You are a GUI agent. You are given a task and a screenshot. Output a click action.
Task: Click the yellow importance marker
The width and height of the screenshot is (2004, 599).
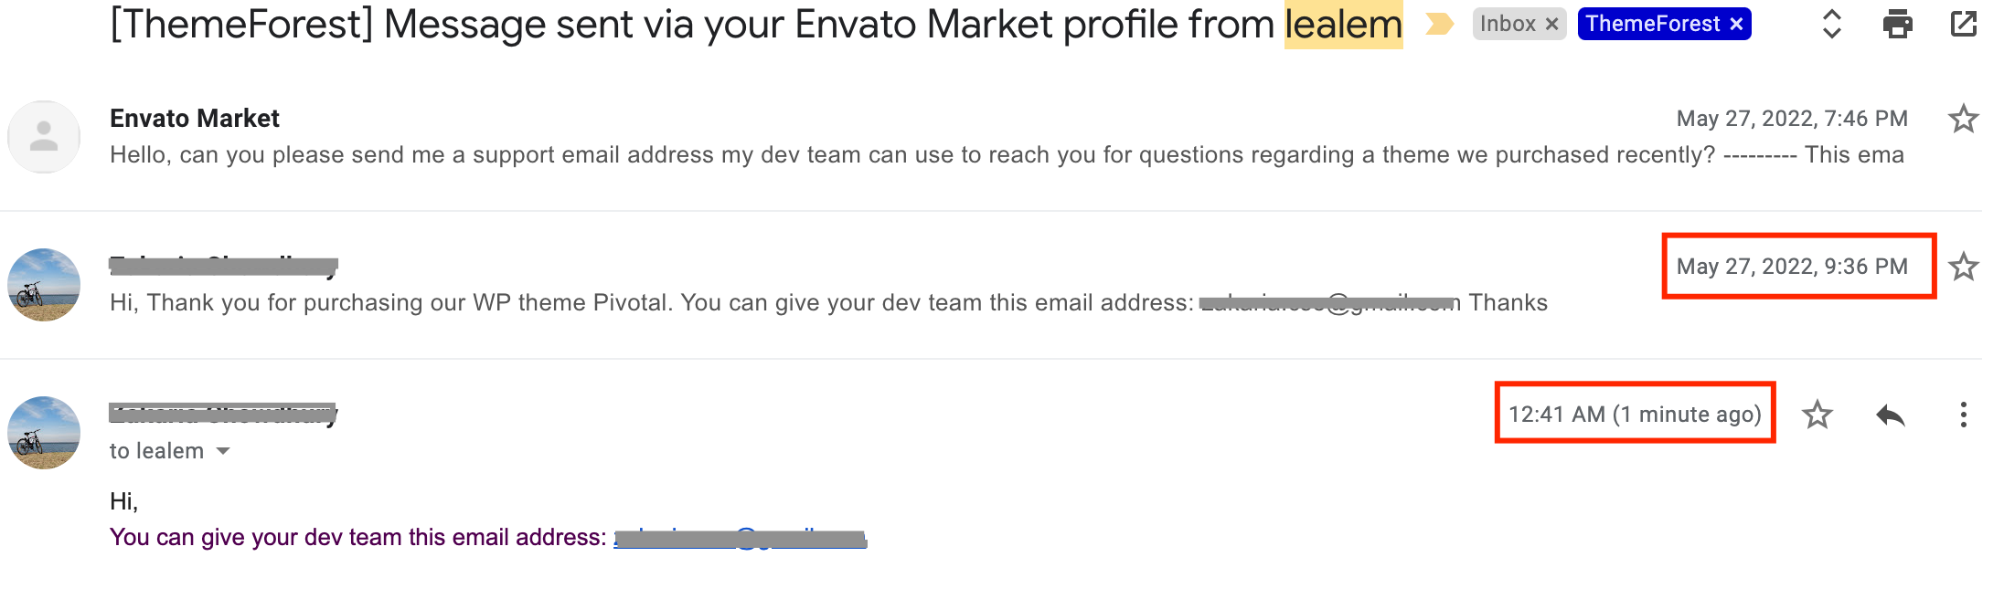click(1440, 24)
